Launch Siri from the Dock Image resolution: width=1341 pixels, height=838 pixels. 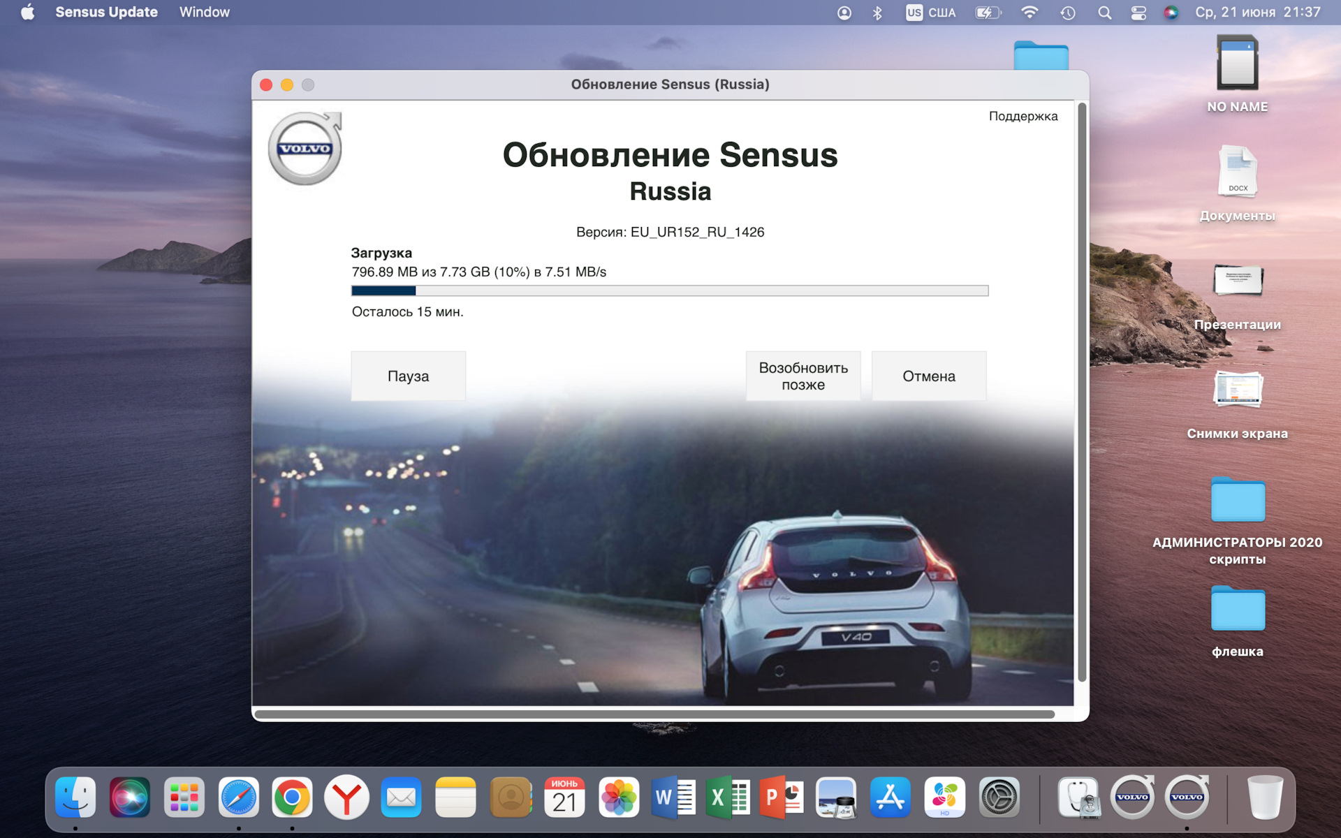click(130, 797)
